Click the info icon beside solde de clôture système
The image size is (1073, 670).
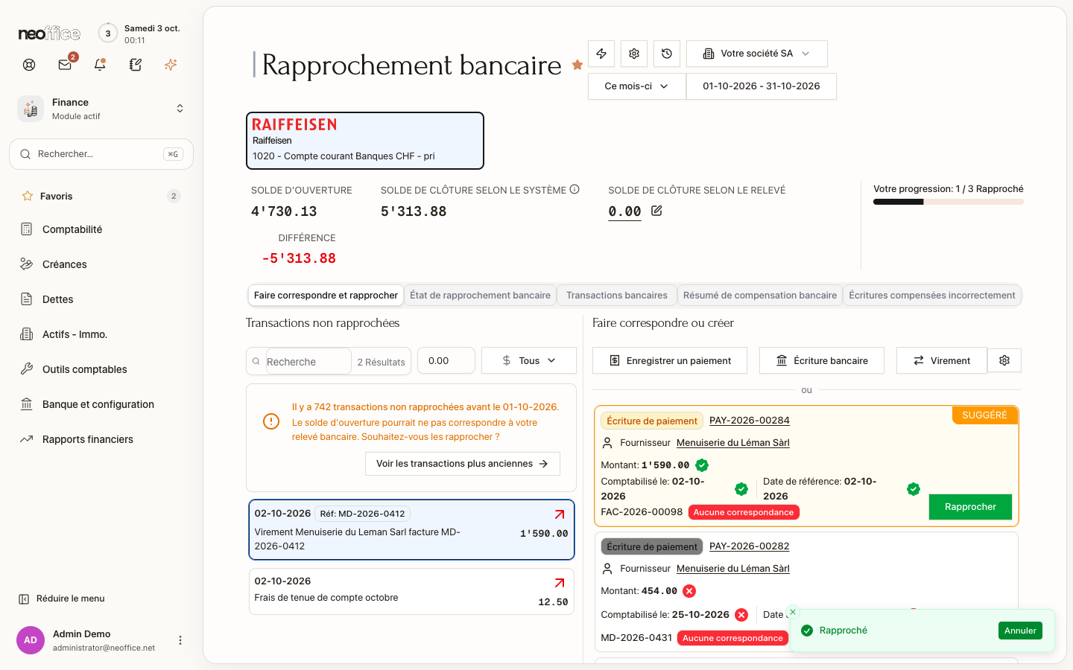pos(575,190)
